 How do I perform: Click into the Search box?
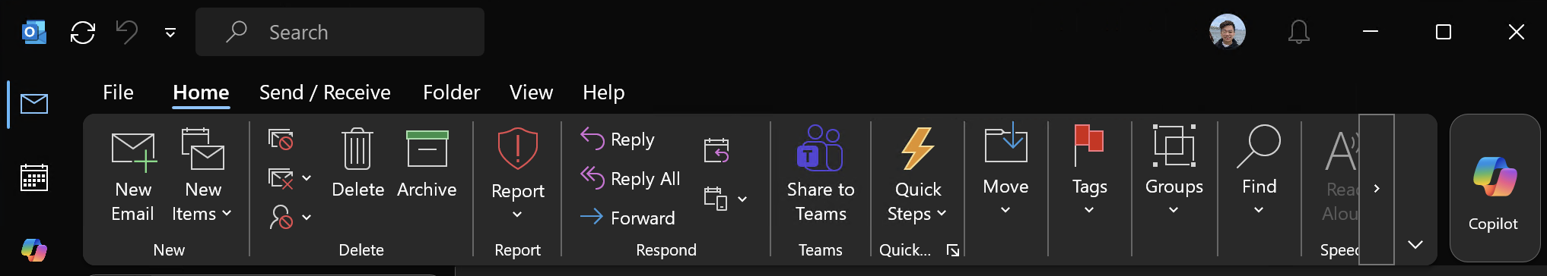coord(340,32)
